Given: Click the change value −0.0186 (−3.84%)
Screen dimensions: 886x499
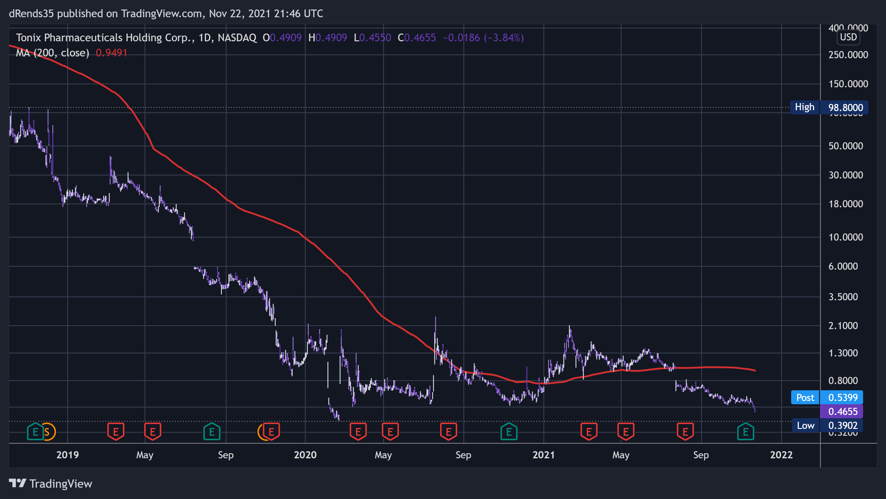Looking at the screenshot, I should coord(483,37).
